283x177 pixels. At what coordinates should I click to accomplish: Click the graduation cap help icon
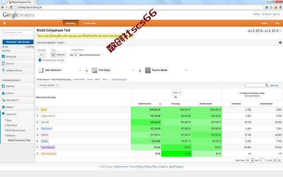pos(280,42)
